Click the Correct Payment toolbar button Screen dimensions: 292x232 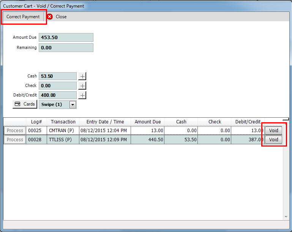click(23, 17)
